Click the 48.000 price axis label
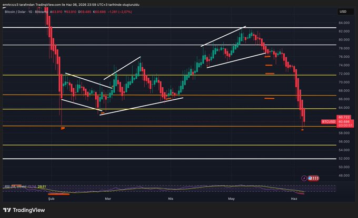Screen dimensions: 358x218 click(x=344, y=175)
